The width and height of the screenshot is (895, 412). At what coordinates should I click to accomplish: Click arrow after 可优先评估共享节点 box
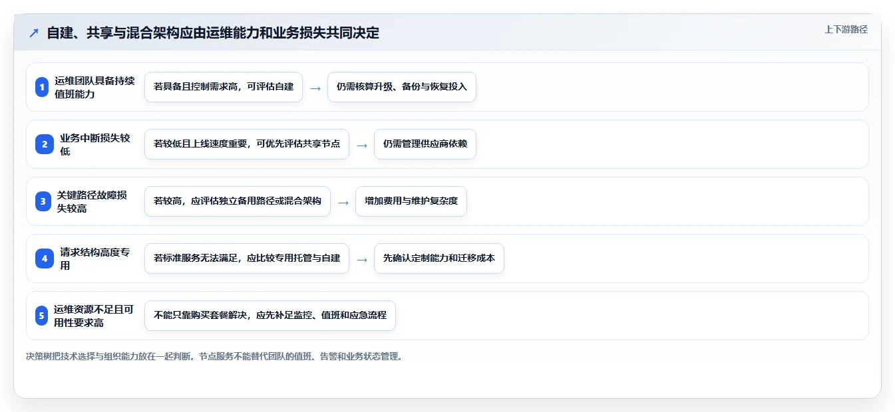(x=362, y=145)
